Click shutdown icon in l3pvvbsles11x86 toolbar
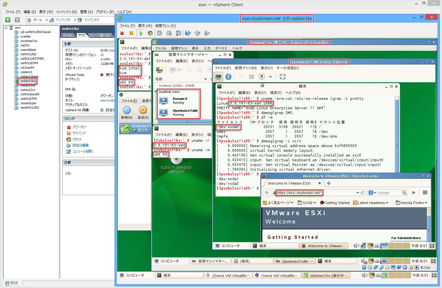442x288 pixels. pyautogui.click(x=261, y=76)
